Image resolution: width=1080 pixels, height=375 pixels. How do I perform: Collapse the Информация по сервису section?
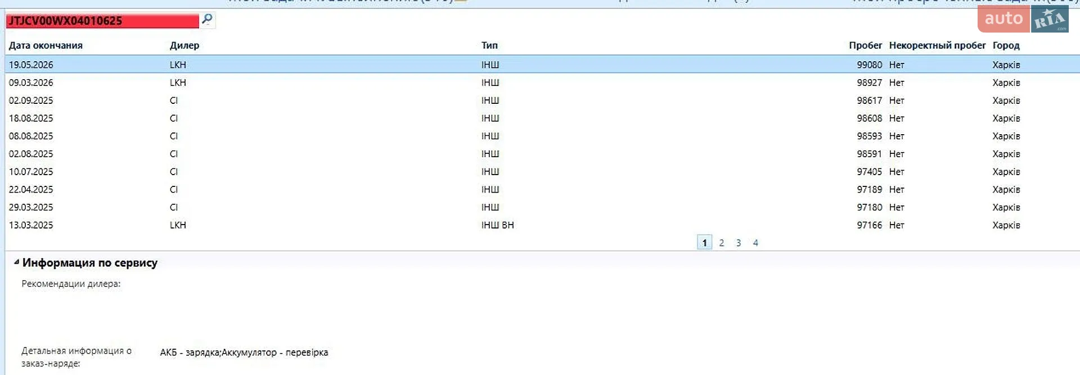17,262
